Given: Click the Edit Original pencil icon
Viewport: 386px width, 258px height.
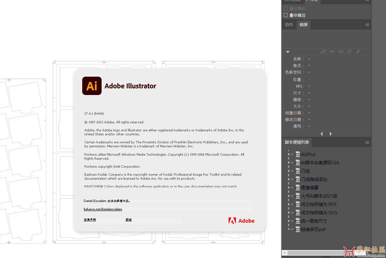Looking at the screenshot, I should pyautogui.click(x=358, y=52).
